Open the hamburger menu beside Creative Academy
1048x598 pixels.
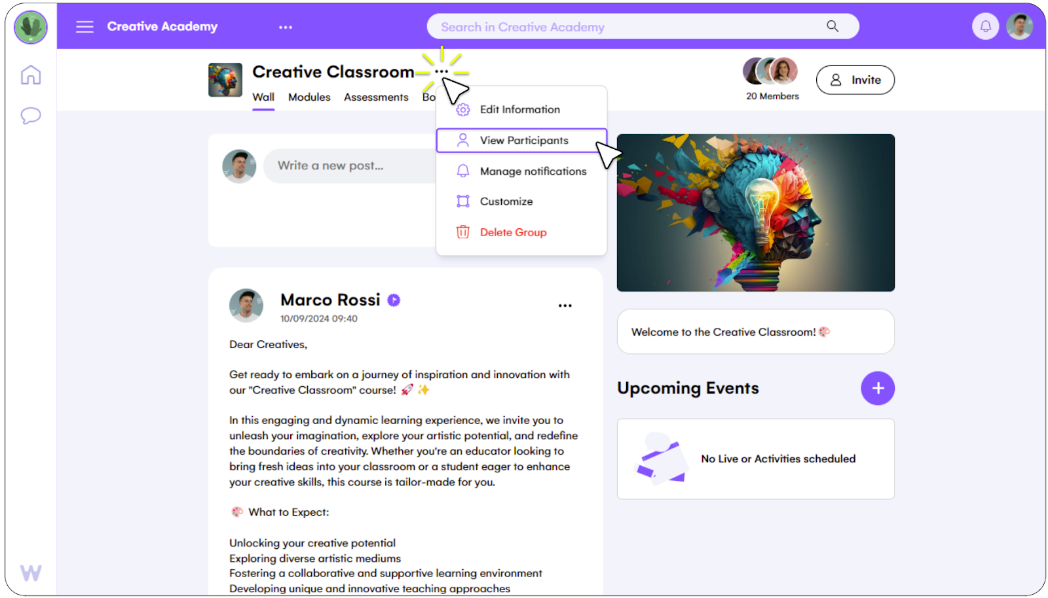coord(84,27)
